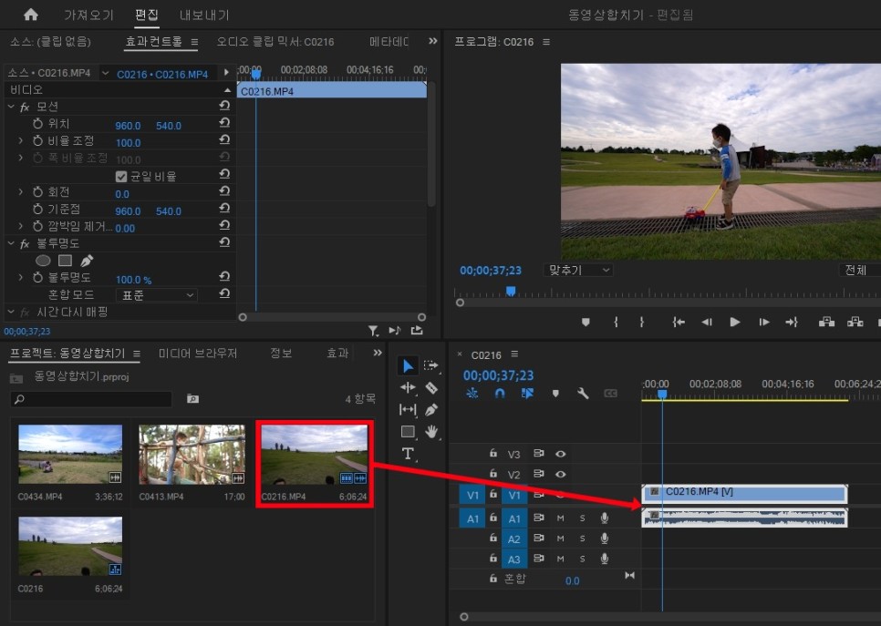Screen dimensions: 881x626
Task: Export frame icon in effect controls
Action: tap(417, 330)
